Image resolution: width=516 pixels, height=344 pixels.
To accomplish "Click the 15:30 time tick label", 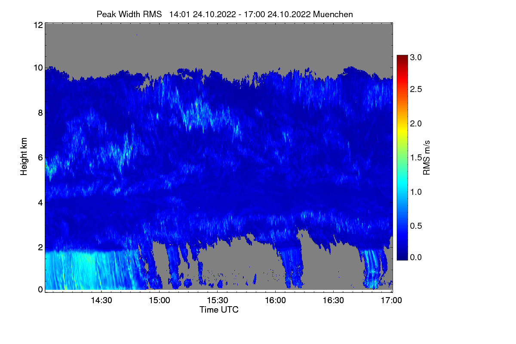I will (217, 300).
